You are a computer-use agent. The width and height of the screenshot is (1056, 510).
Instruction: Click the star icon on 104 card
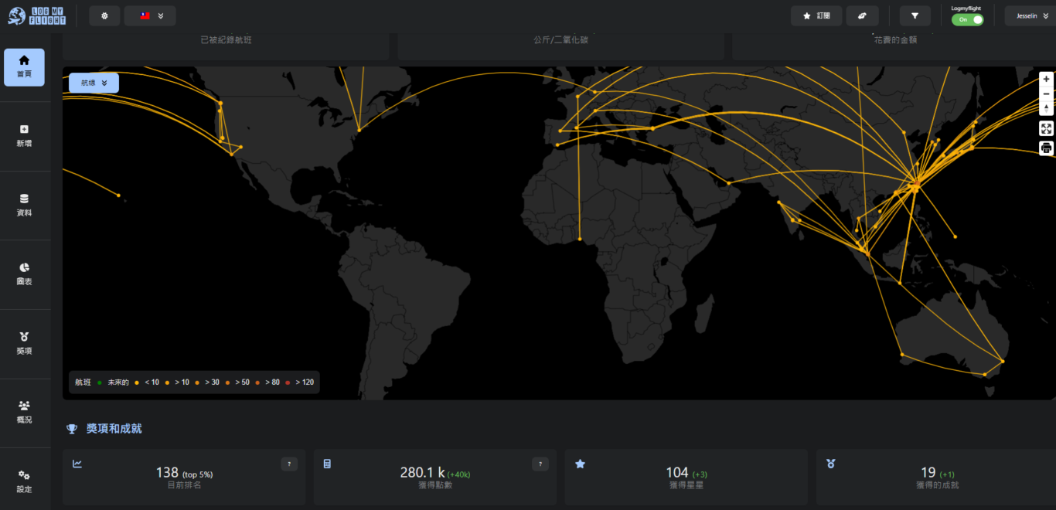(580, 464)
